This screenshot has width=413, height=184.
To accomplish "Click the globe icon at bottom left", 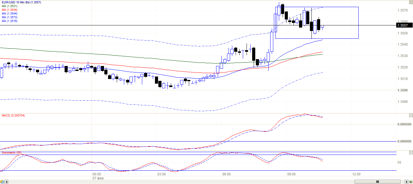I will click(2, 182).
